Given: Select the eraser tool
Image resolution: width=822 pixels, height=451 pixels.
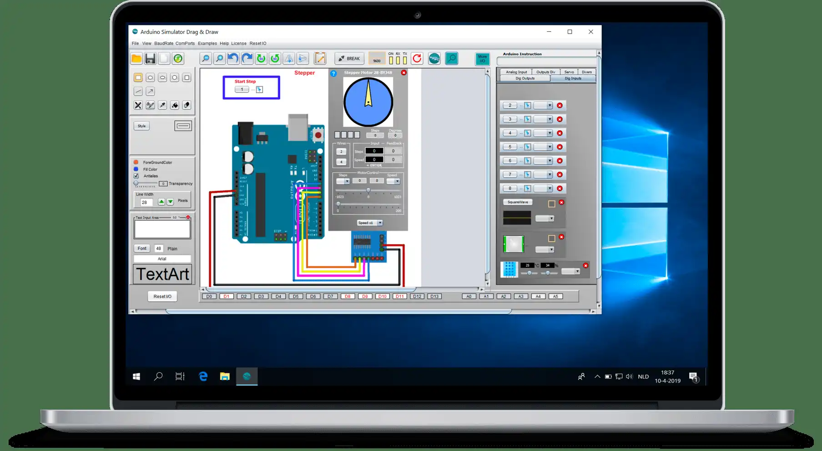Looking at the screenshot, I should [187, 105].
